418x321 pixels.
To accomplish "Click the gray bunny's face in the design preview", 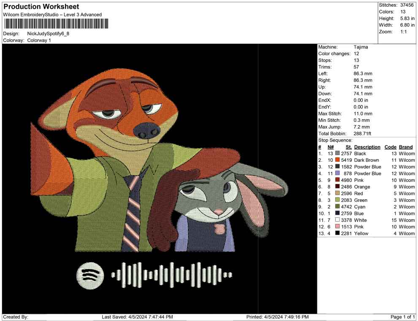I will [x=207, y=197].
